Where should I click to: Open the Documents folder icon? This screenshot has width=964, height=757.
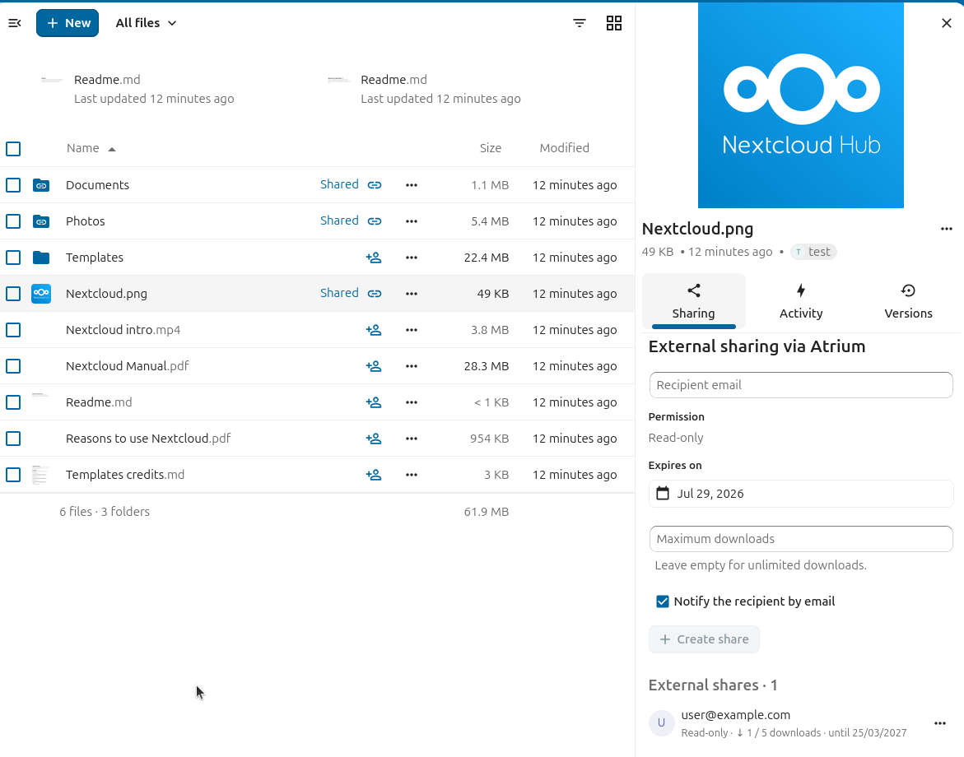pos(41,185)
